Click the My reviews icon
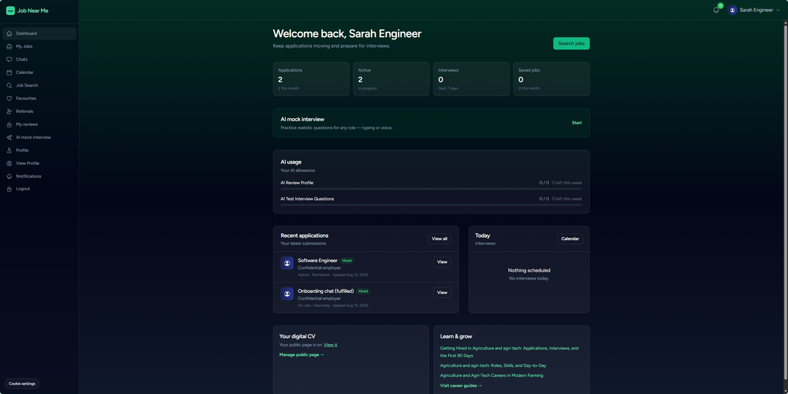Screen dimensions: 788x394 (x=9, y=124)
